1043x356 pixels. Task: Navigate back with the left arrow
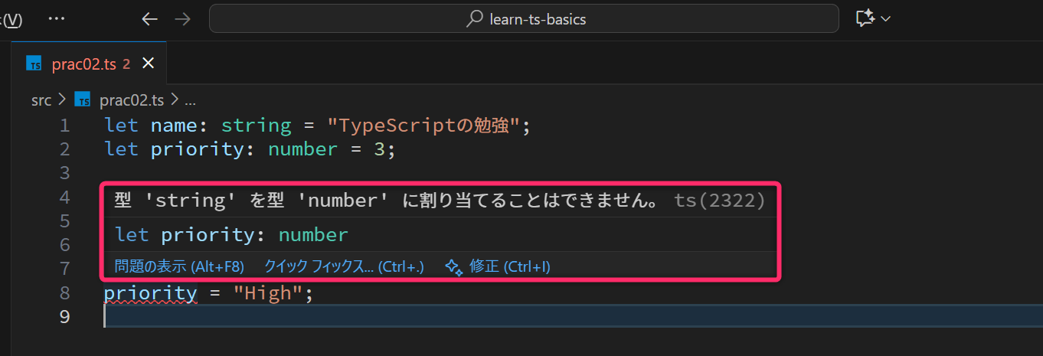(150, 19)
